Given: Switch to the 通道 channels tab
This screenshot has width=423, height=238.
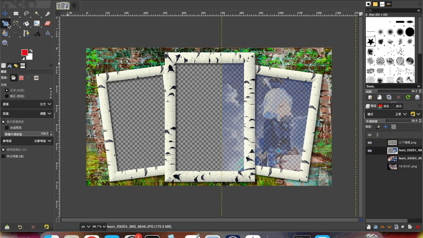Looking at the screenshot, I should [383, 106].
